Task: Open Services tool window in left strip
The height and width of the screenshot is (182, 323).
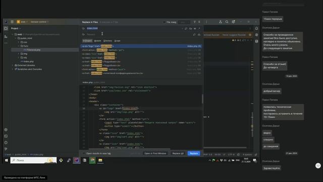Action: point(6,130)
